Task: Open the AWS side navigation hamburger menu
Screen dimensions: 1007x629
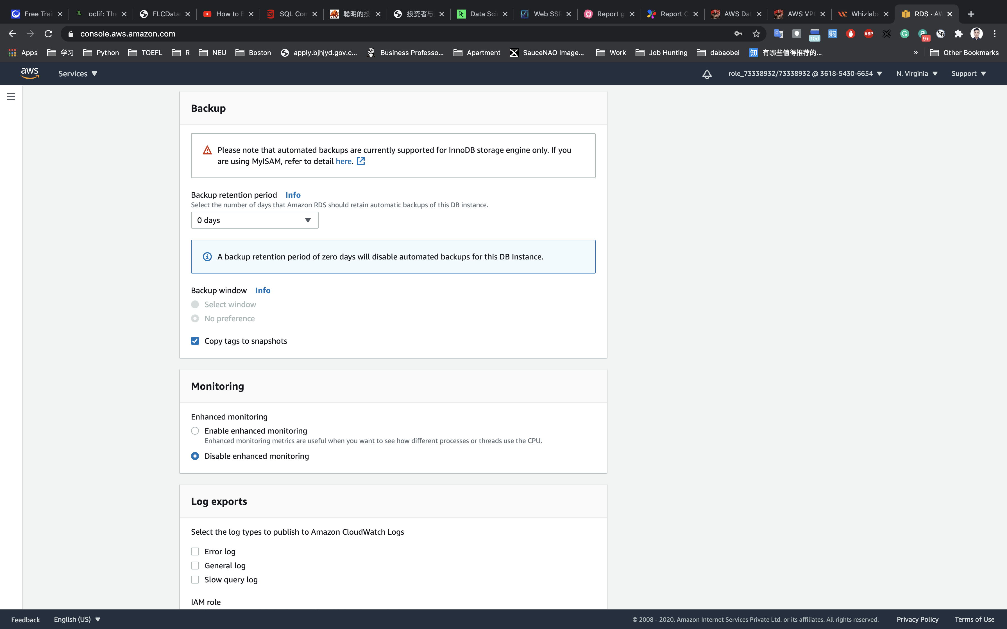Action: [11, 97]
